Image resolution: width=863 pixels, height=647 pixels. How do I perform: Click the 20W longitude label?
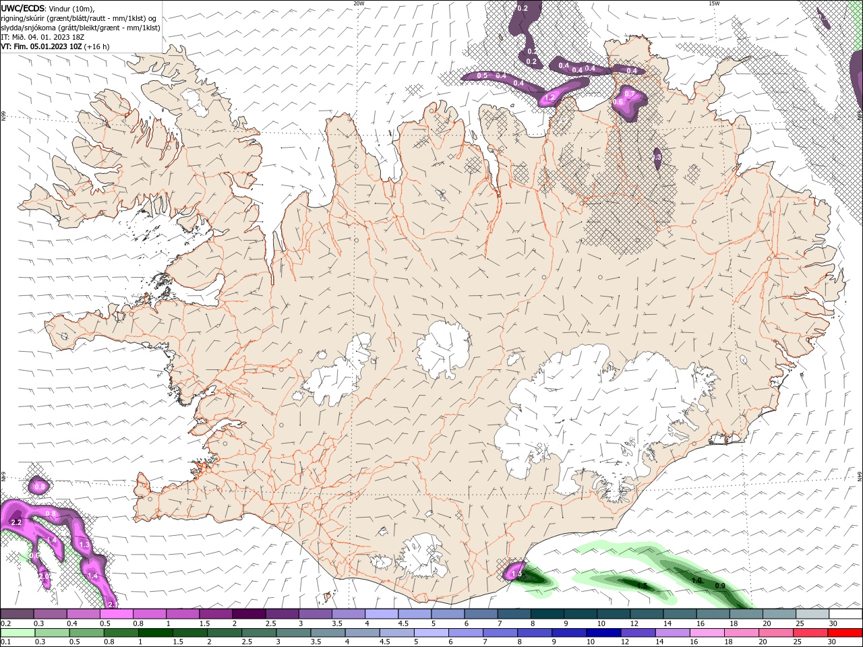point(359,3)
